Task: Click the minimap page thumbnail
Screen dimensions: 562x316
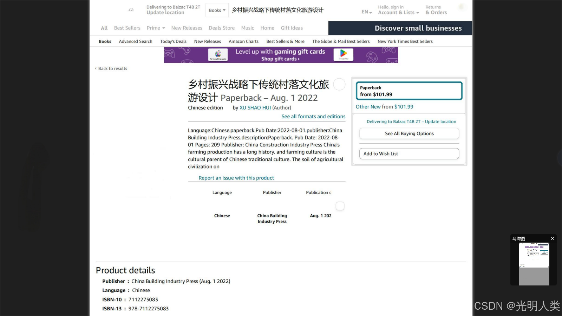Action: pyautogui.click(x=534, y=264)
